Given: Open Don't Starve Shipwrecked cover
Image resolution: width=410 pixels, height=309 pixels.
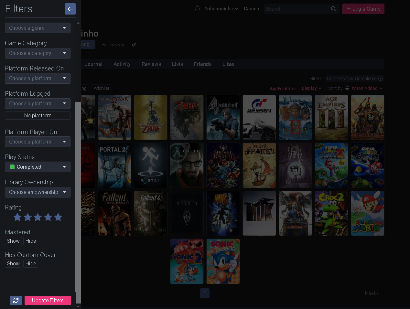Looking at the screenshot, I should click(x=259, y=165).
